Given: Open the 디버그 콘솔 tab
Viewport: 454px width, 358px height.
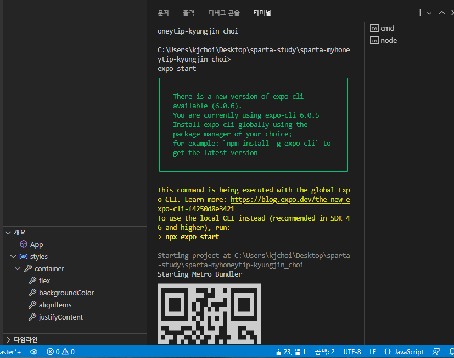Looking at the screenshot, I should pos(224,13).
